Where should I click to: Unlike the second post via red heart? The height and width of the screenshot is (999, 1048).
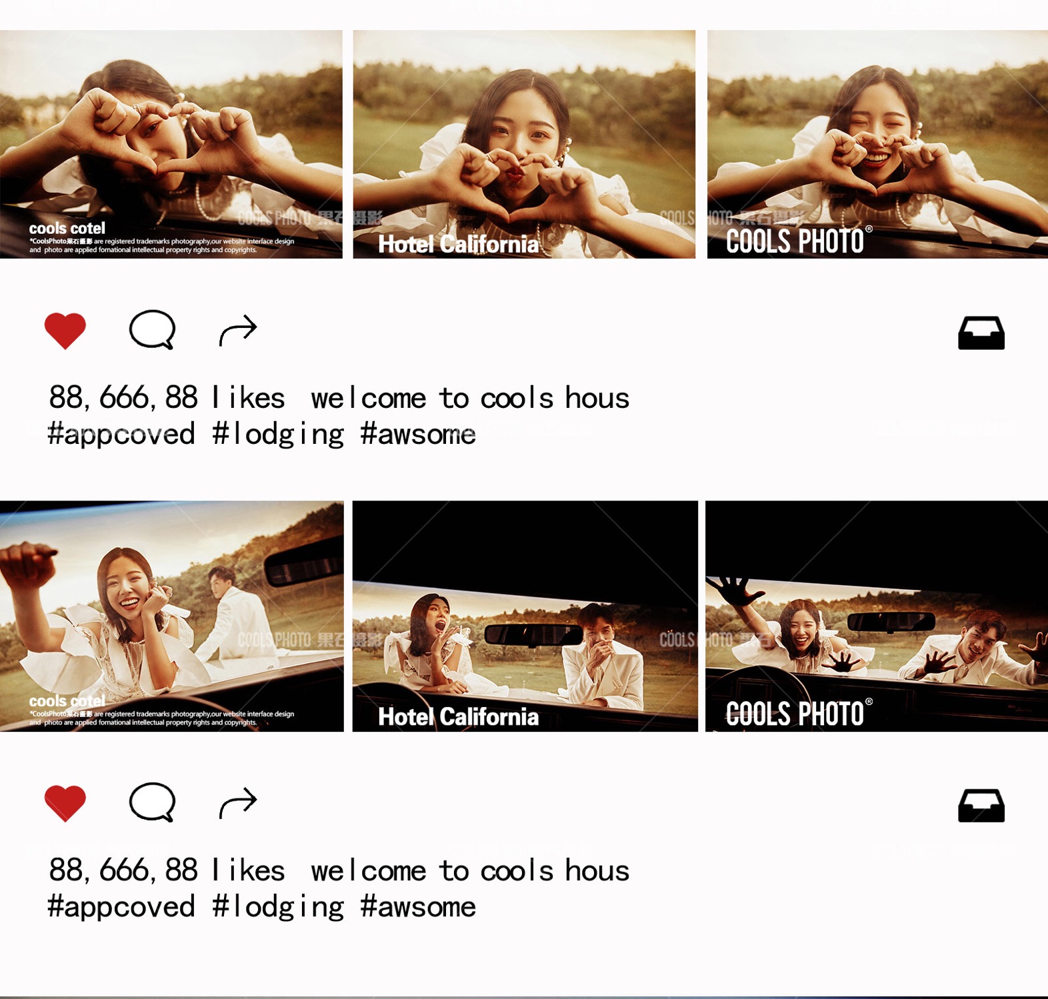pos(65,803)
